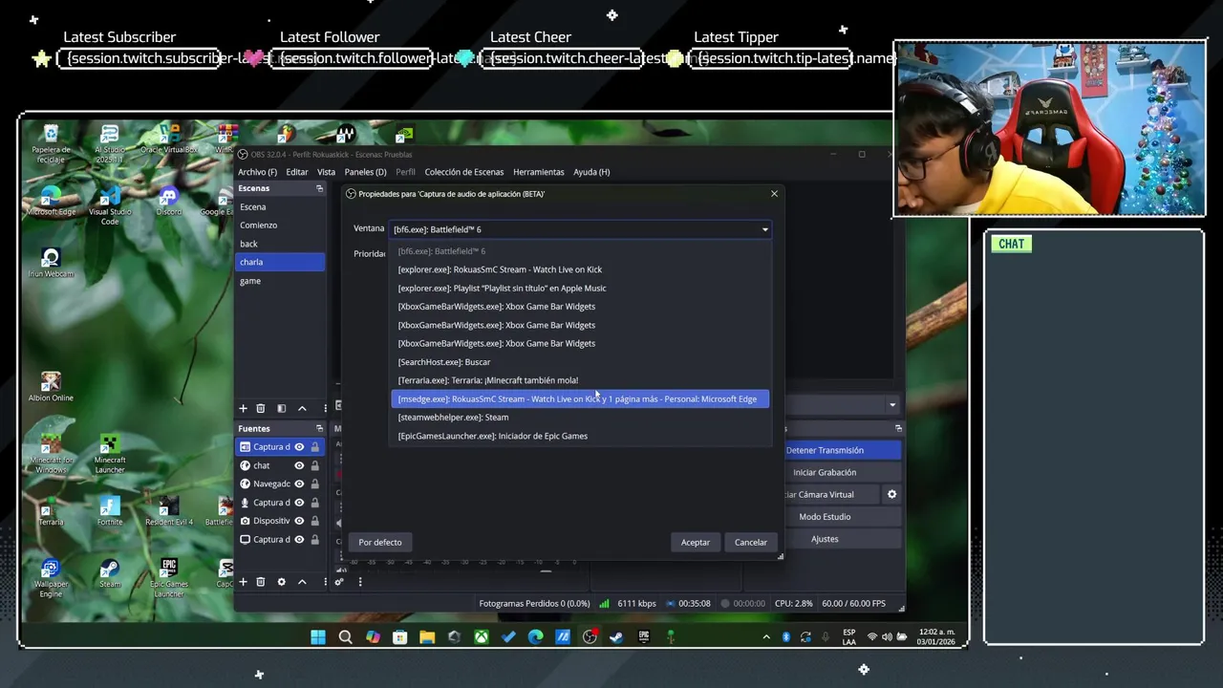Choose the SearchHost.exe Buscar option
Image resolution: width=1223 pixels, height=688 pixels.
pos(580,362)
